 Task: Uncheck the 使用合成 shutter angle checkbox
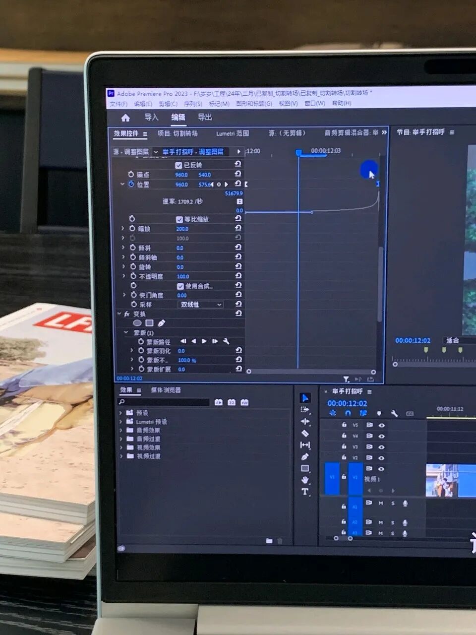[180, 286]
